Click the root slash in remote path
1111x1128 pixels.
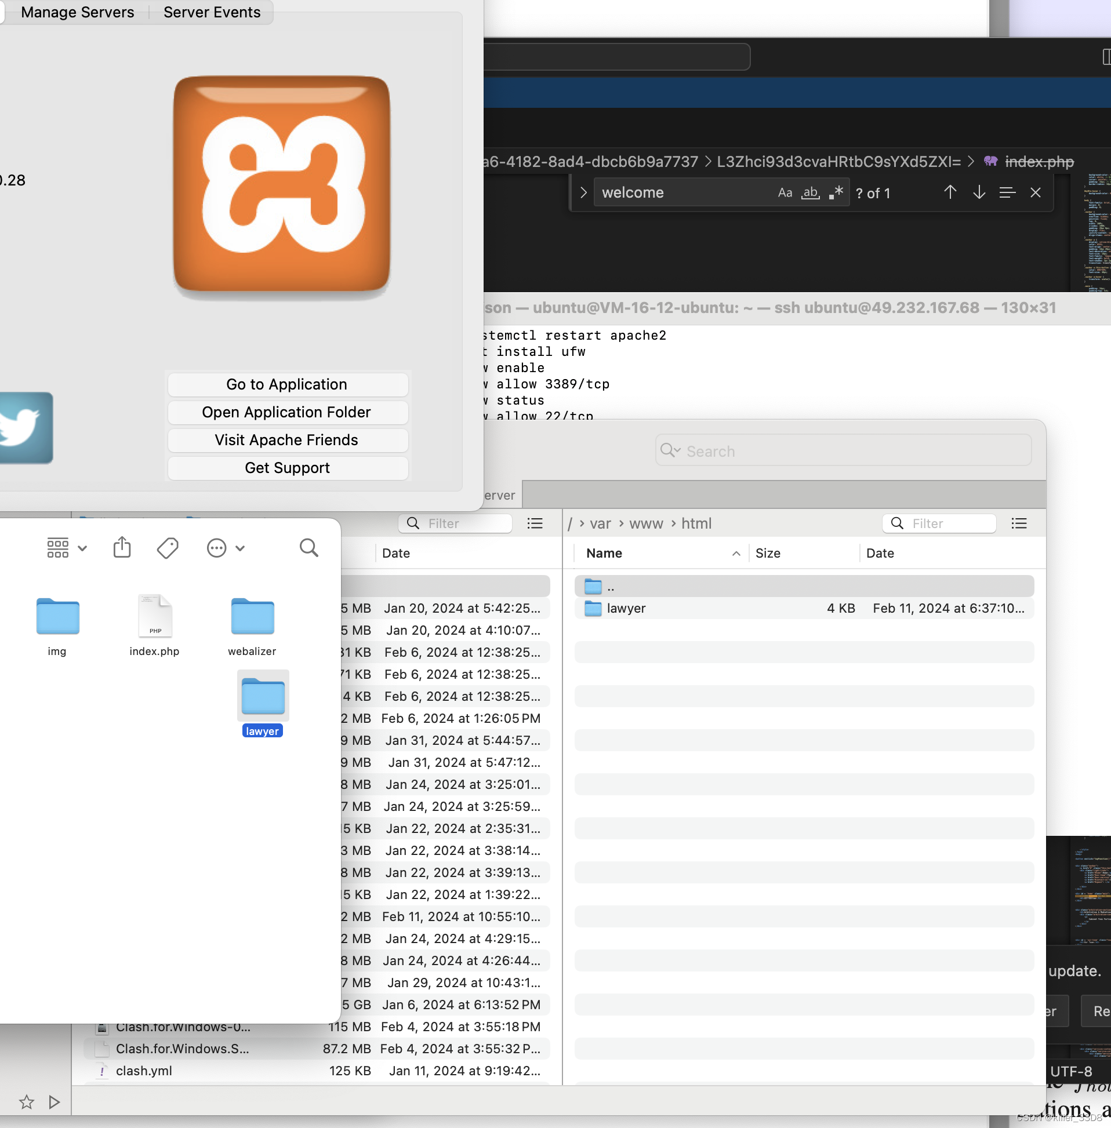[x=570, y=523]
